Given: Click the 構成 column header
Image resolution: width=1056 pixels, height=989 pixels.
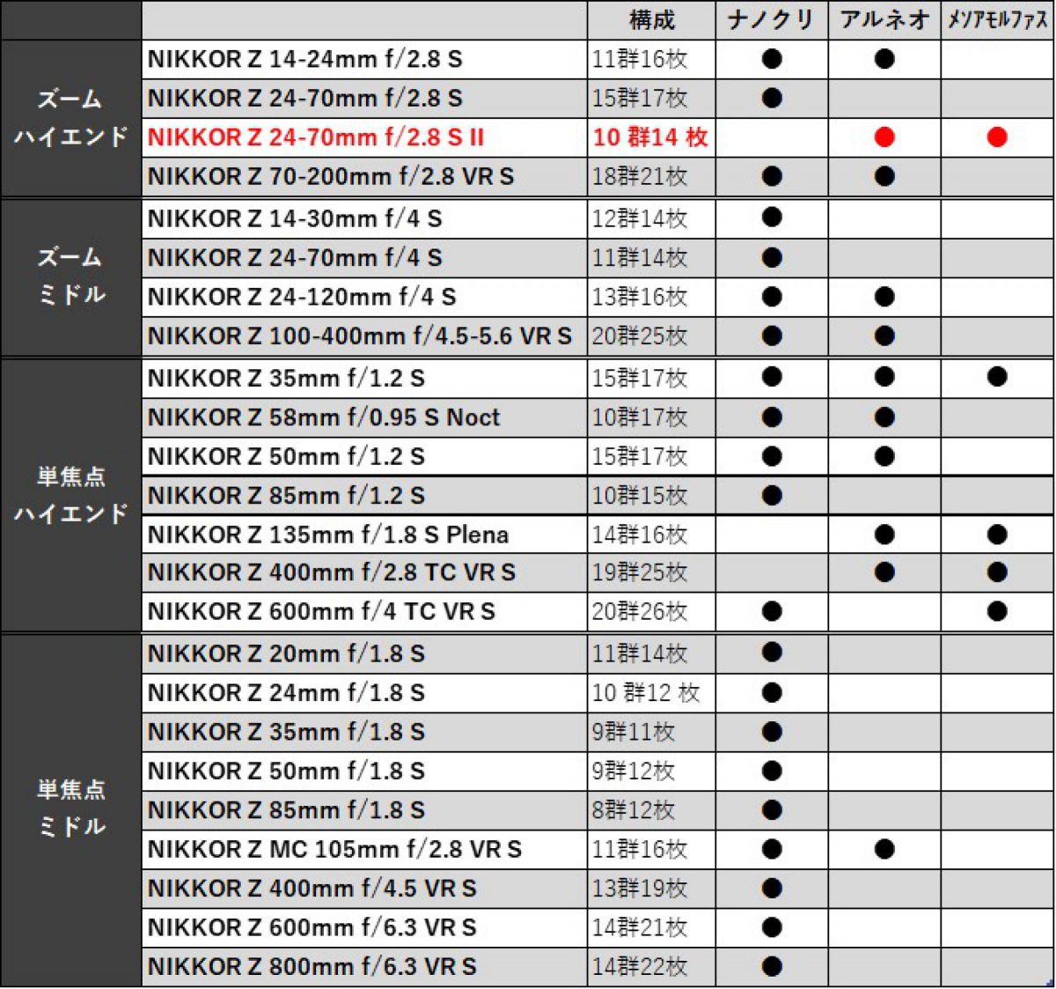Looking at the screenshot, I should point(651,20).
